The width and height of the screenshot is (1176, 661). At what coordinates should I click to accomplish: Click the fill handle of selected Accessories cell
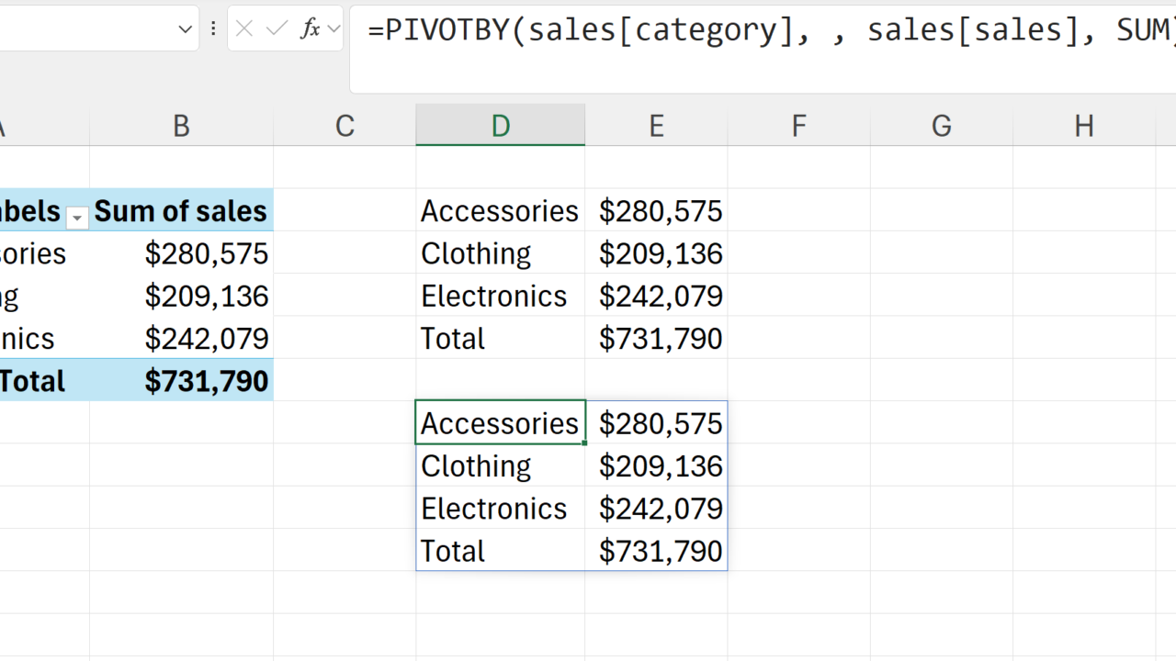pyautogui.click(x=584, y=443)
